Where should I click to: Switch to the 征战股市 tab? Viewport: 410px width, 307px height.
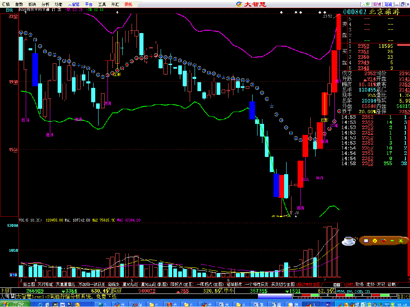pyautogui.click(x=234, y=284)
